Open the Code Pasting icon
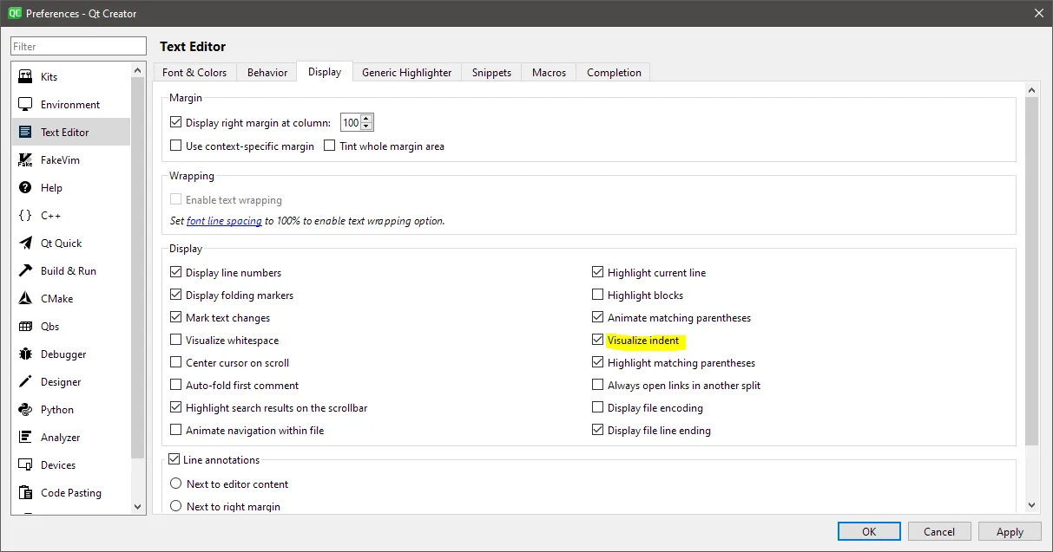 25,492
